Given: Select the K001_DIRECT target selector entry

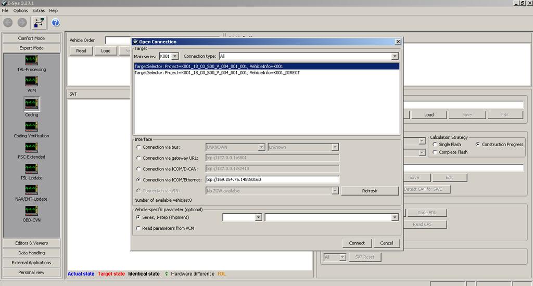Looking at the screenshot, I should tap(217, 73).
